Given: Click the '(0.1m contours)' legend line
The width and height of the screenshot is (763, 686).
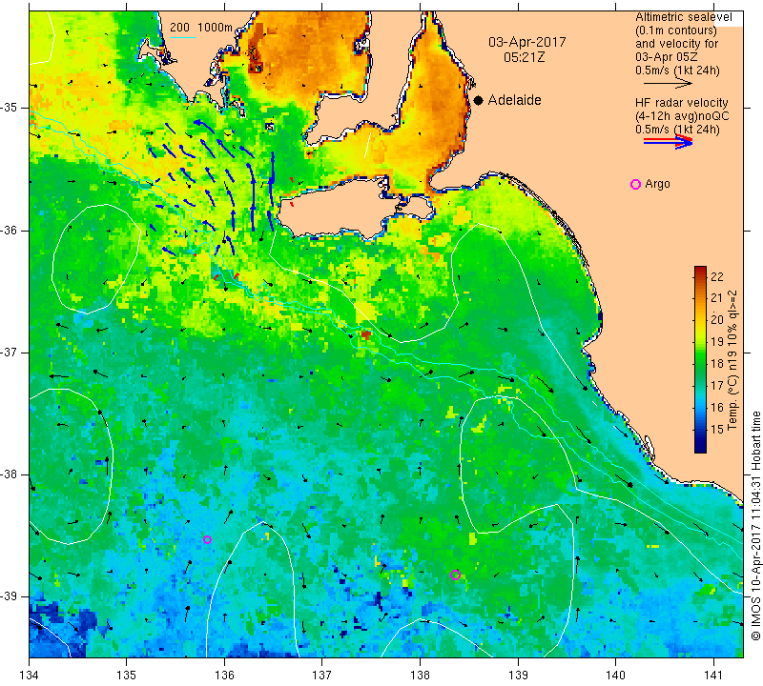Looking at the screenshot, I should (676, 30).
